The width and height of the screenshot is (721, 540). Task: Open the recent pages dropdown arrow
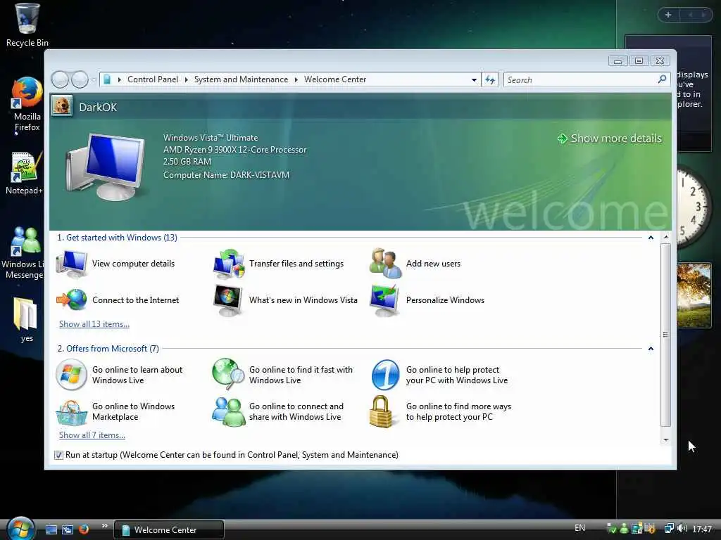(x=94, y=80)
